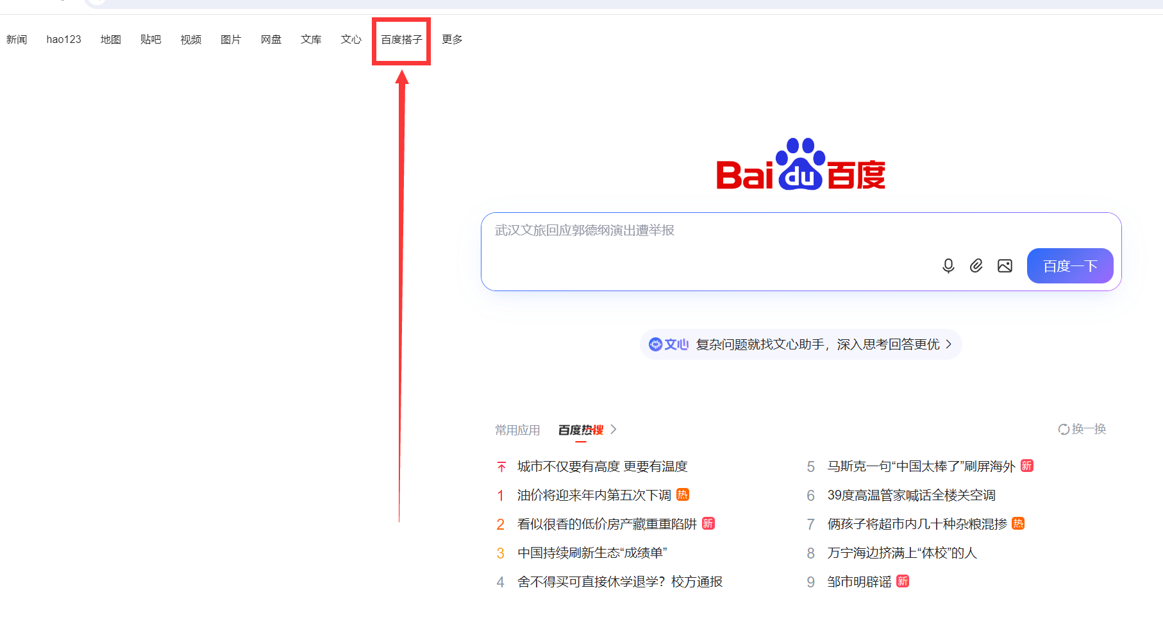Click 换一换 to refresh hot searches
Image resolution: width=1163 pixels, height=631 pixels.
[x=1082, y=429]
